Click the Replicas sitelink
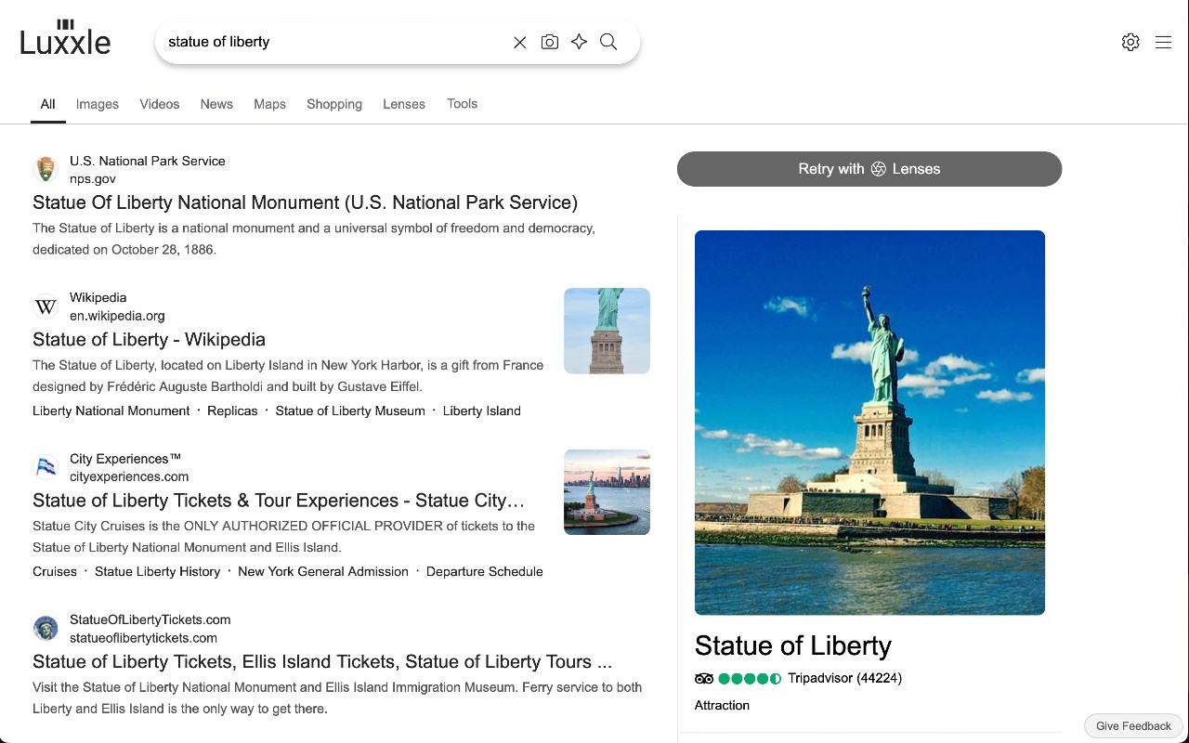Screen dimensions: 1189x743 pyautogui.click(x=232, y=411)
